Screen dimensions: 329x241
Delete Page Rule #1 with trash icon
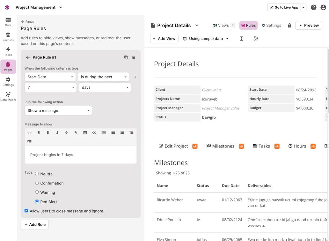tap(134, 57)
